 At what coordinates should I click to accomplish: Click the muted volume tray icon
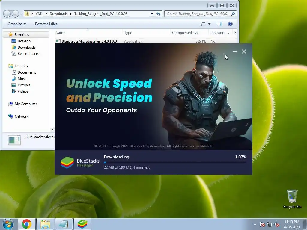click(277, 224)
